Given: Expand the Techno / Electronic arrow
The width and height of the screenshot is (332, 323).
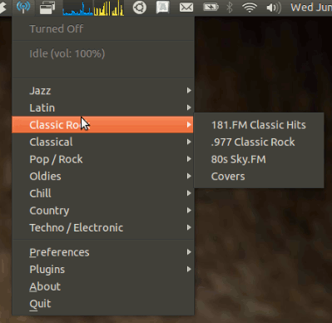Looking at the screenshot, I should point(189,227).
